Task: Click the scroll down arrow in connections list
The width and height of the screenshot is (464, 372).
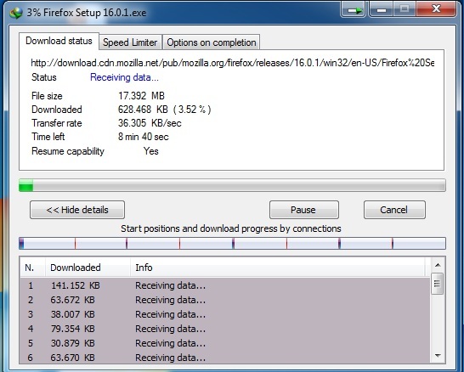Action: click(x=438, y=356)
